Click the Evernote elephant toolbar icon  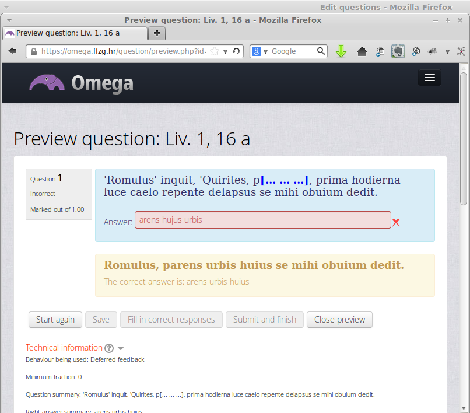coord(398,51)
